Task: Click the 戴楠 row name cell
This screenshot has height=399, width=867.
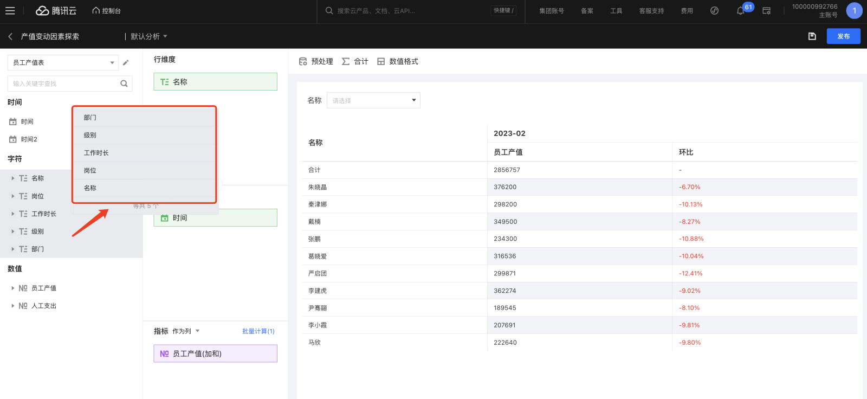Action: pos(314,222)
